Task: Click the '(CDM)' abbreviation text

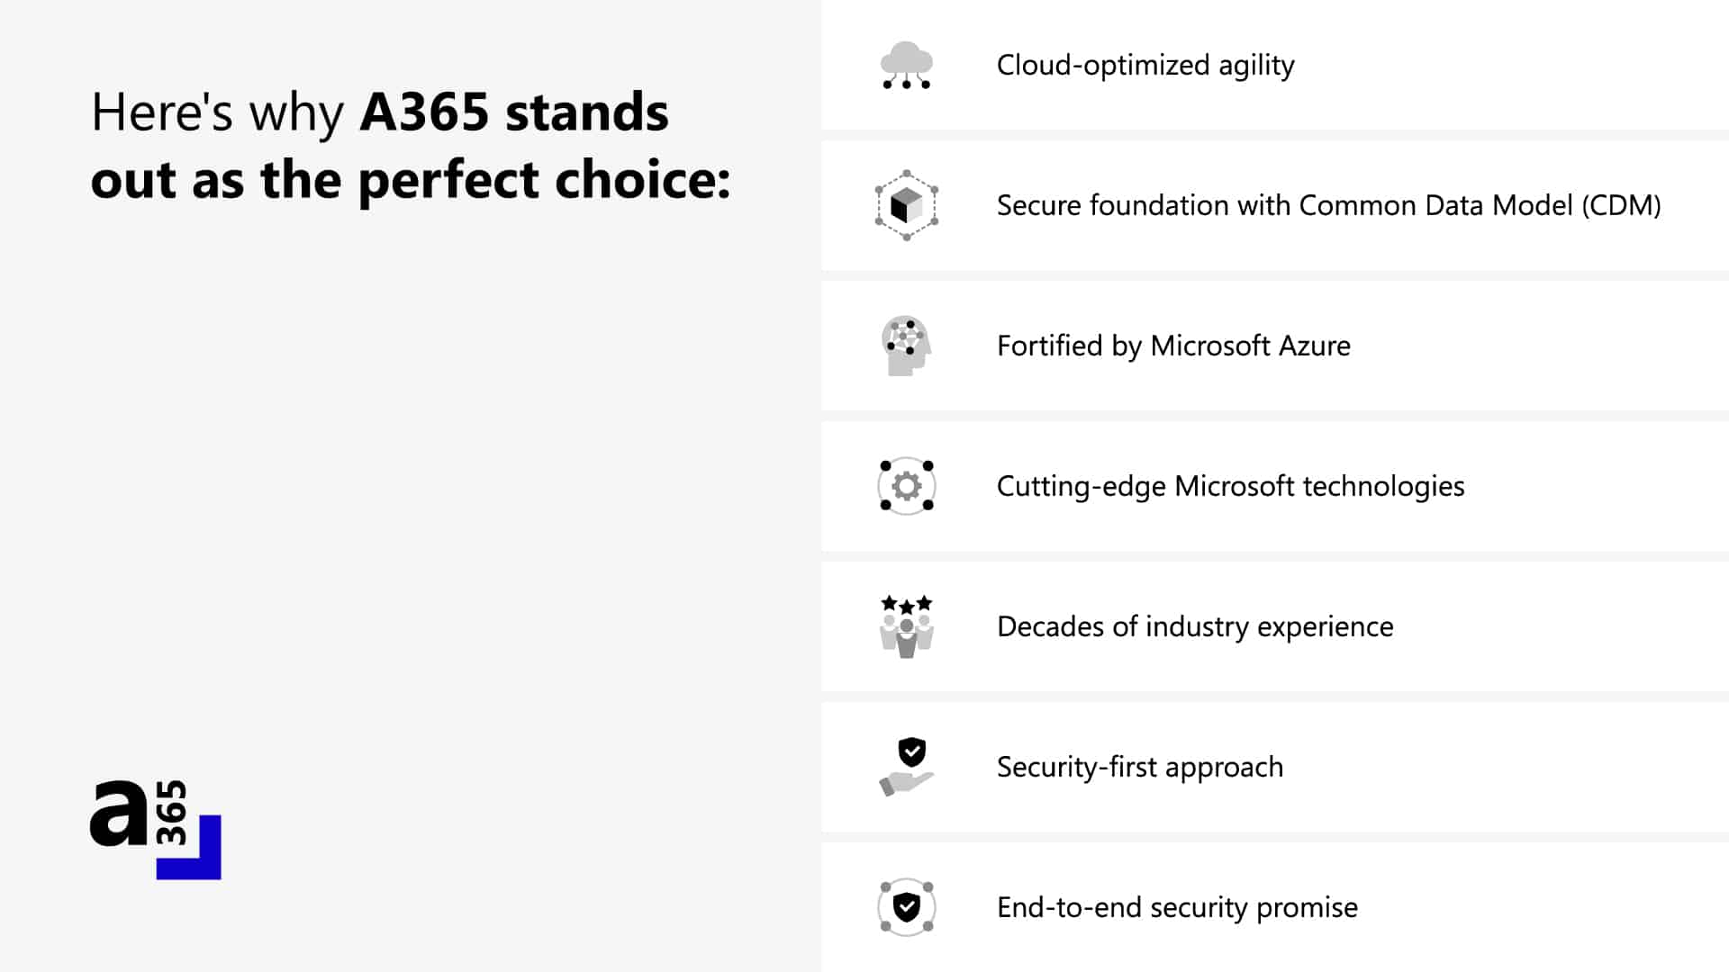Action: click(1621, 206)
